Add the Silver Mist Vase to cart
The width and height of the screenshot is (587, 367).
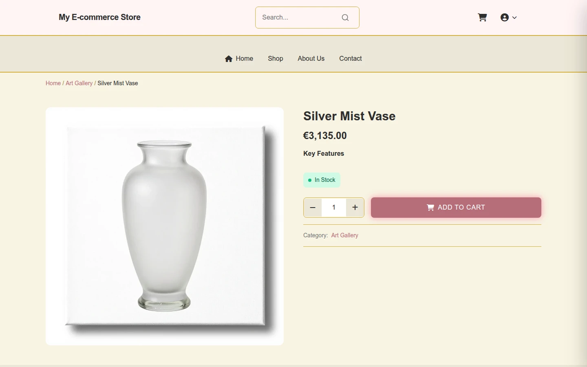click(x=456, y=208)
